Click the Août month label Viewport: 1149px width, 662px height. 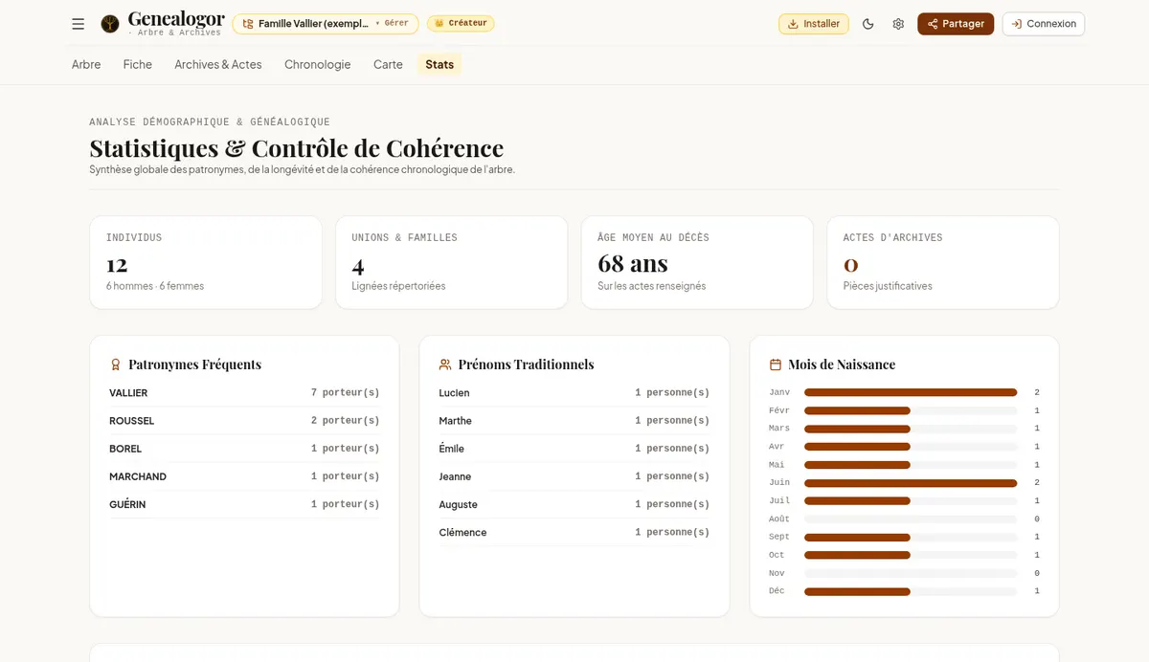pyautogui.click(x=779, y=519)
